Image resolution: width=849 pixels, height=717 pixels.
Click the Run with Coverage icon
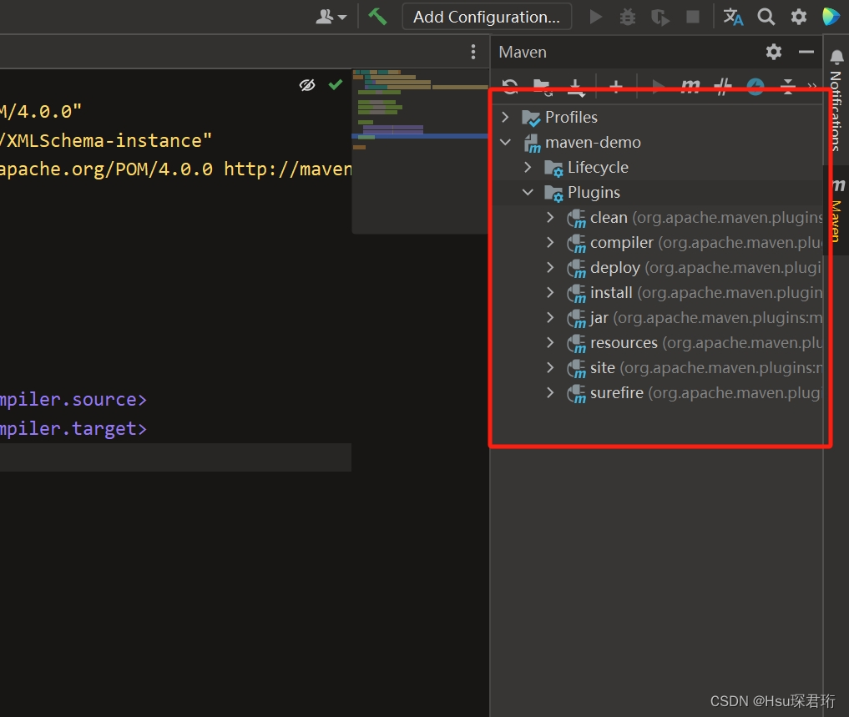click(660, 17)
